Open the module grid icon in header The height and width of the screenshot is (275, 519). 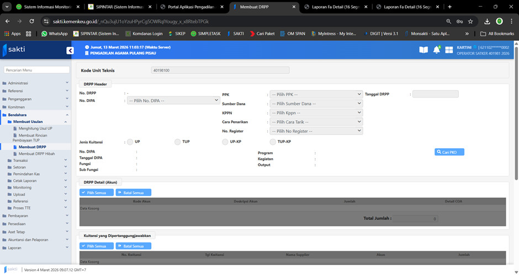click(449, 50)
